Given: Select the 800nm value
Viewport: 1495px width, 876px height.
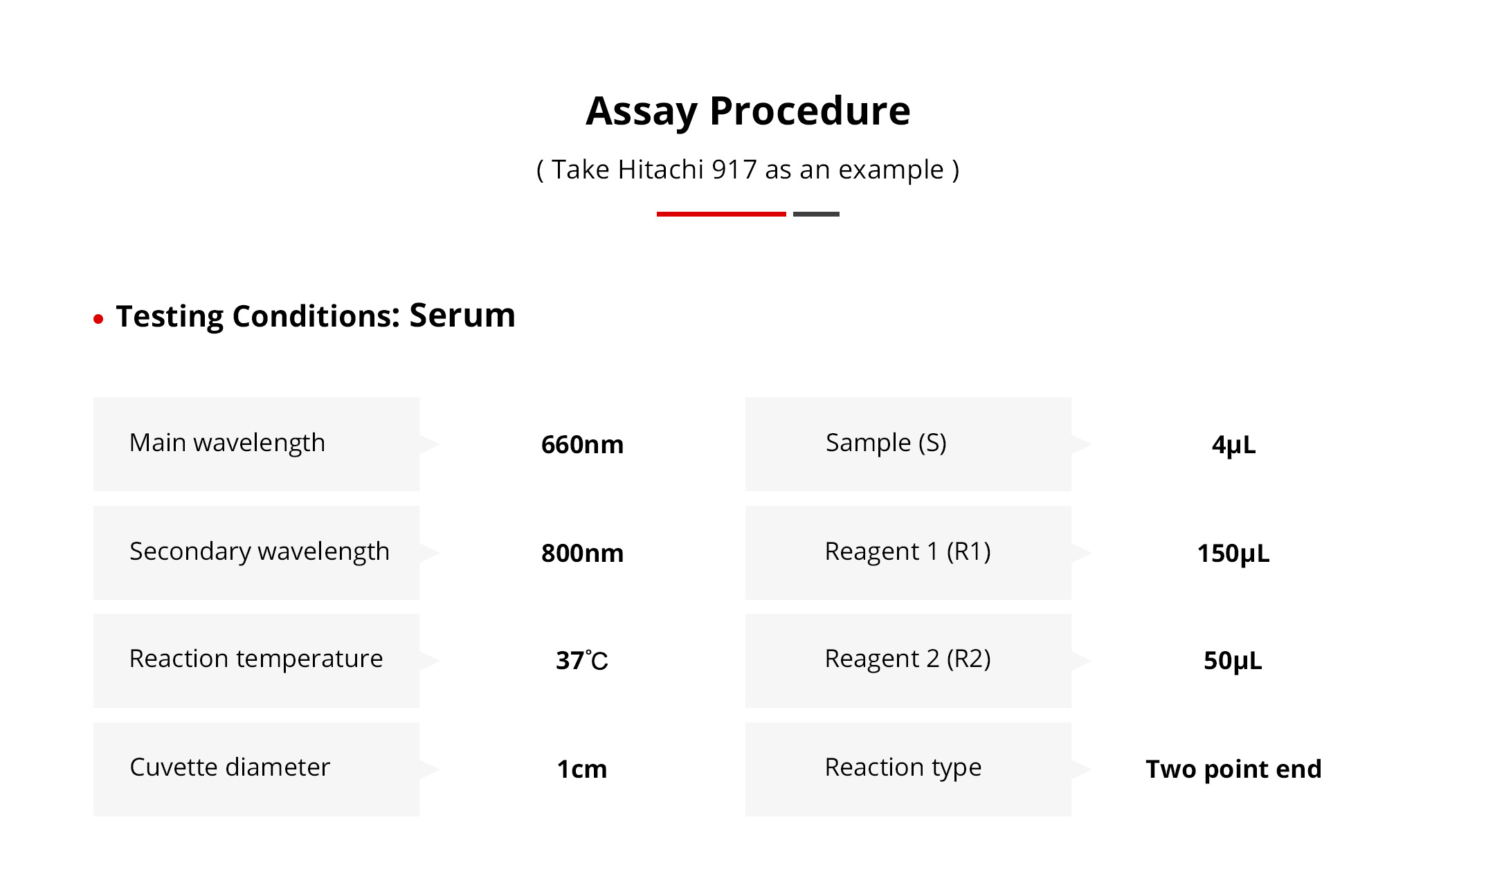Looking at the screenshot, I should click(x=582, y=554).
